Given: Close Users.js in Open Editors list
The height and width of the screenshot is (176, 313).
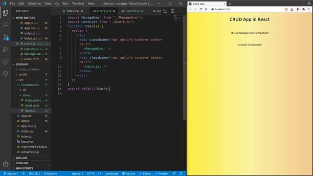Looking at the screenshot, I should pos(17,44).
